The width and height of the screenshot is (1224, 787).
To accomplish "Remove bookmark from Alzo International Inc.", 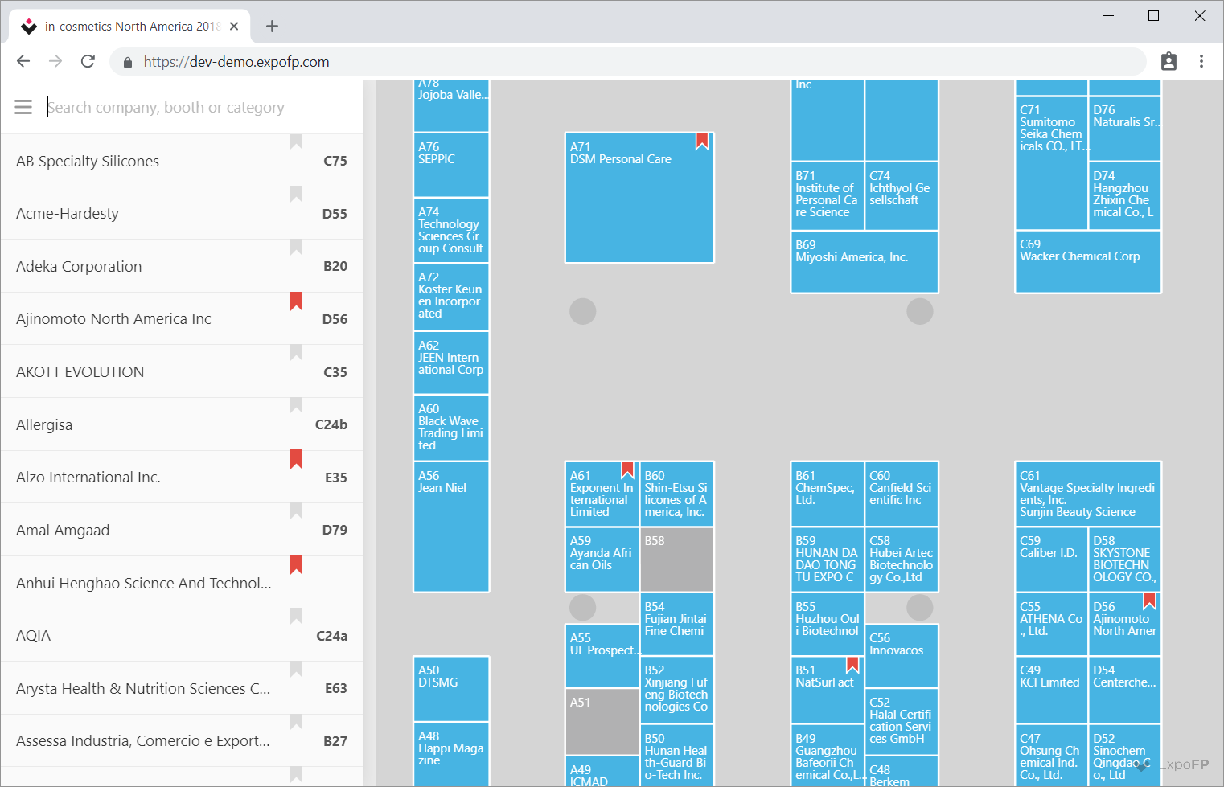I will (x=296, y=459).
